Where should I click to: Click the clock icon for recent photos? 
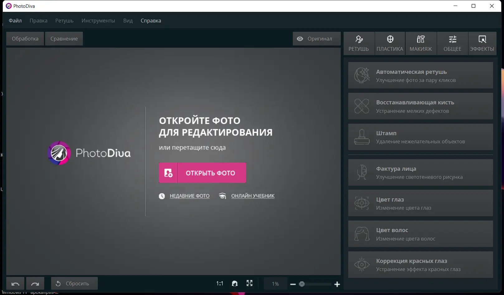162,196
